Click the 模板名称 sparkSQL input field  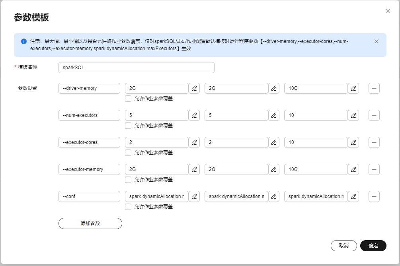point(136,68)
